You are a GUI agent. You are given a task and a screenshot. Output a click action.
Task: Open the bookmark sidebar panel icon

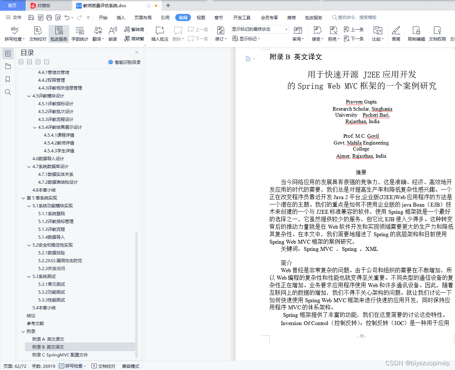pyautogui.click(x=8, y=79)
